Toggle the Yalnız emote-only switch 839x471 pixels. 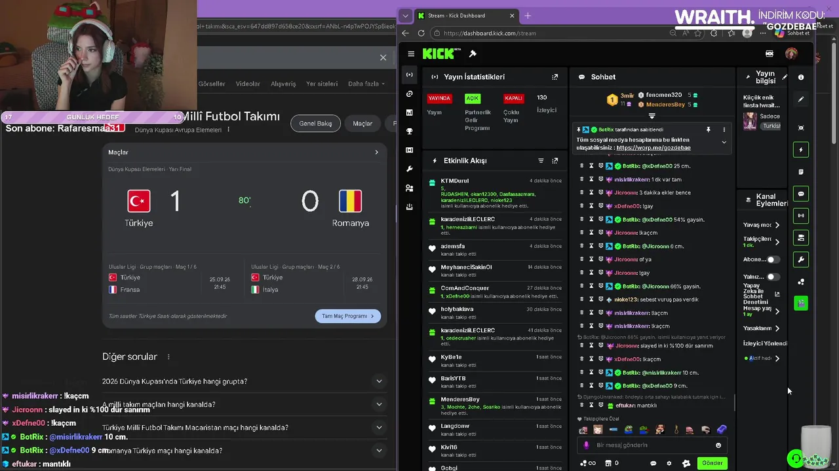click(773, 277)
